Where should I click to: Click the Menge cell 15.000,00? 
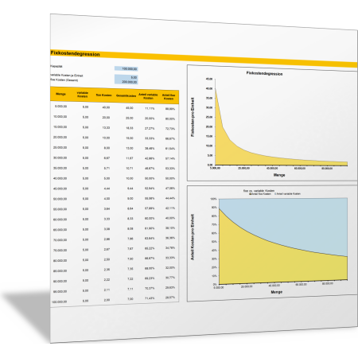coord(60,127)
